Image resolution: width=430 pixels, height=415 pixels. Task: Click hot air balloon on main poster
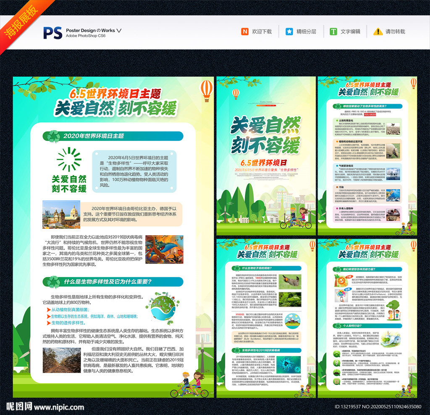click(206, 90)
